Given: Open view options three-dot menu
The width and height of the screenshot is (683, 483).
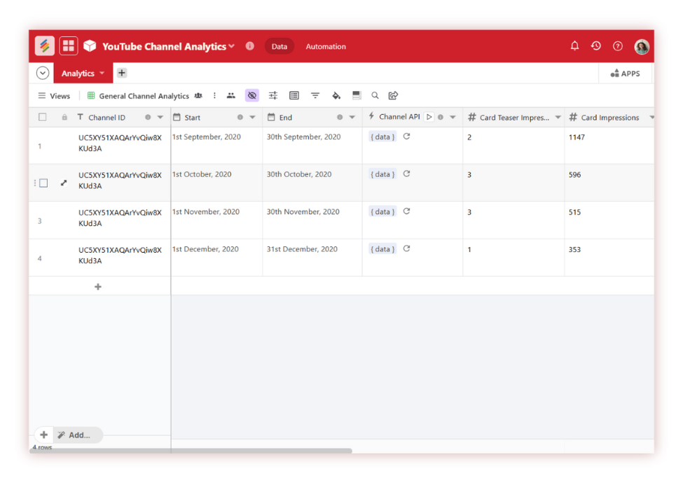Looking at the screenshot, I should pyautogui.click(x=214, y=95).
